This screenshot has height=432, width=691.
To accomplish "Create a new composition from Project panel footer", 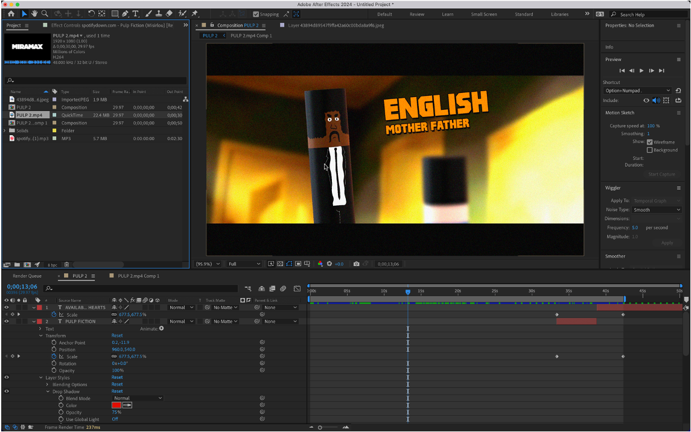I will pyautogui.click(x=27, y=265).
